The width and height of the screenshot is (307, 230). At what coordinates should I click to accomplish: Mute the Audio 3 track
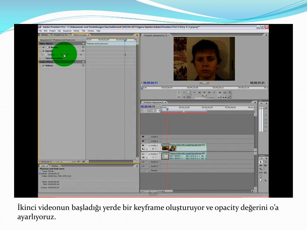[143, 166]
